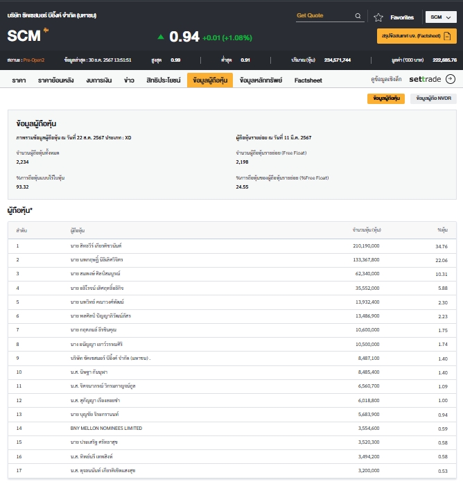Click shares value 210,190,000 in row 1
This screenshot has height=484, width=463.
tap(366, 245)
